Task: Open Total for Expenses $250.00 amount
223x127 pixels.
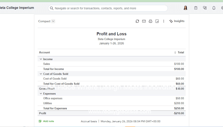Action: [x=179, y=108]
